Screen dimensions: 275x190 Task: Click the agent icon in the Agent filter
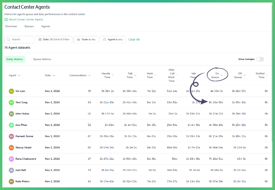105,40
